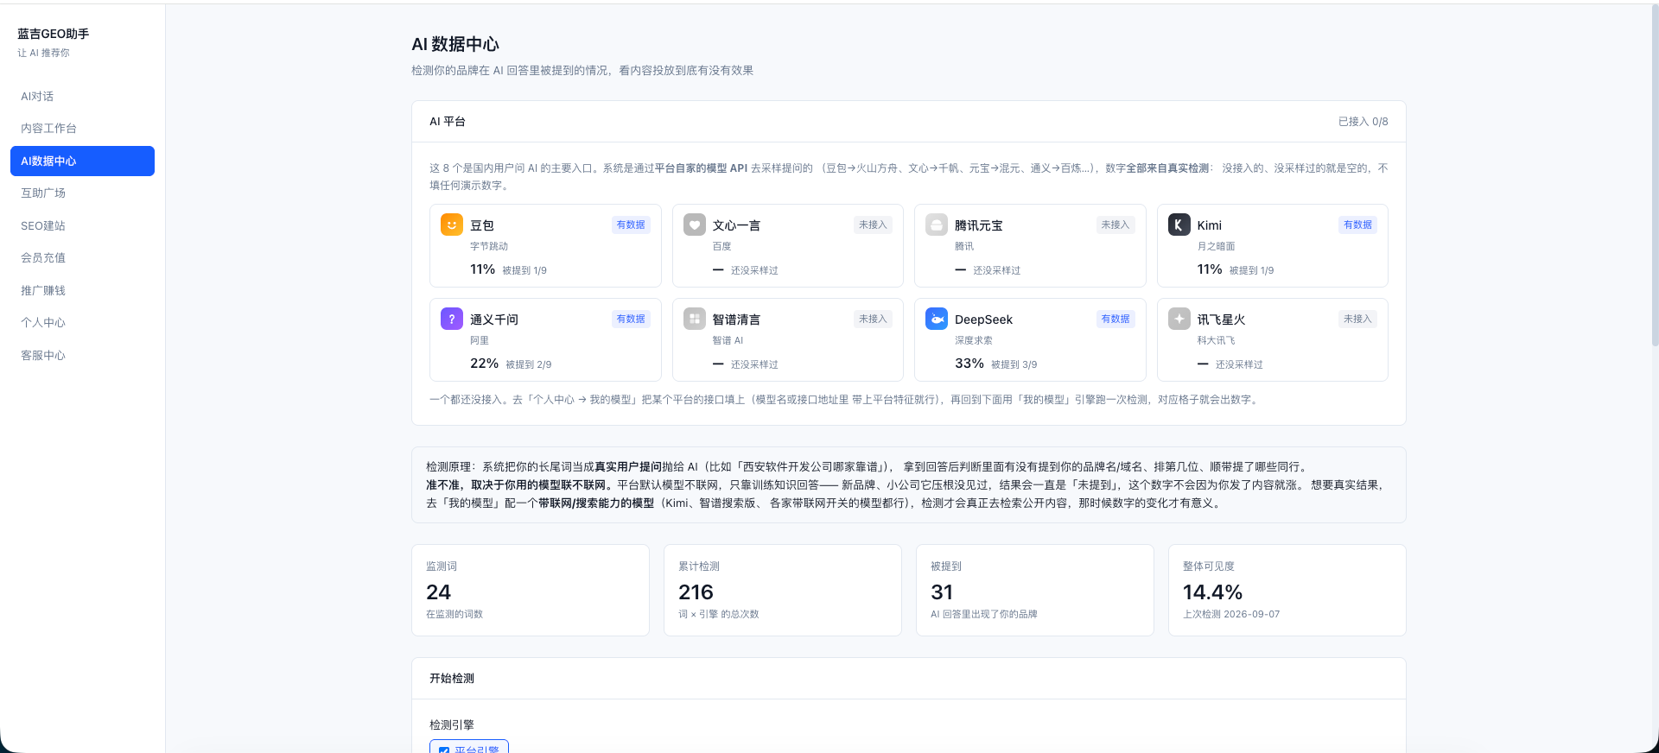Click the 讯飞星火 gray spark icon
This screenshot has height=753, width=1659.
1179,319
